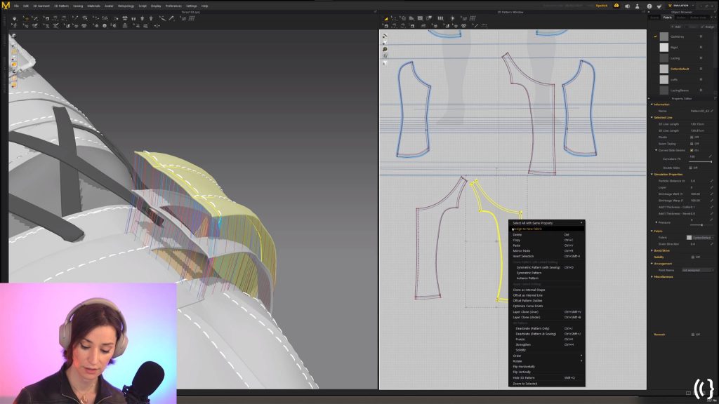The height and width of the screenshot is (404, 719).
Task: Choose Offset as Internal Line in context menu
Action: point(546,295)
